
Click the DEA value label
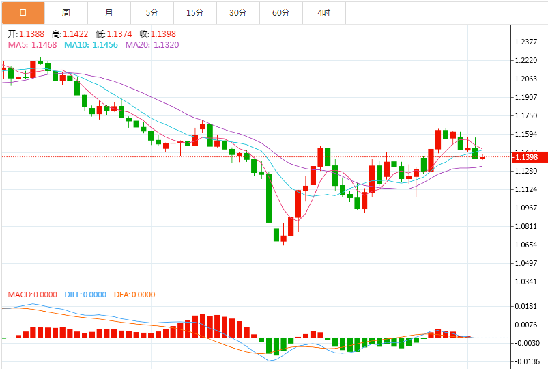(x=133, y=295)
